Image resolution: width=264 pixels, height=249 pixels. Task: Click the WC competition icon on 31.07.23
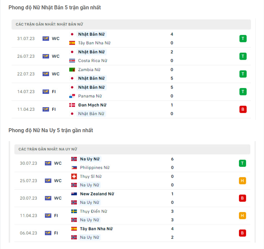(46, 39)
